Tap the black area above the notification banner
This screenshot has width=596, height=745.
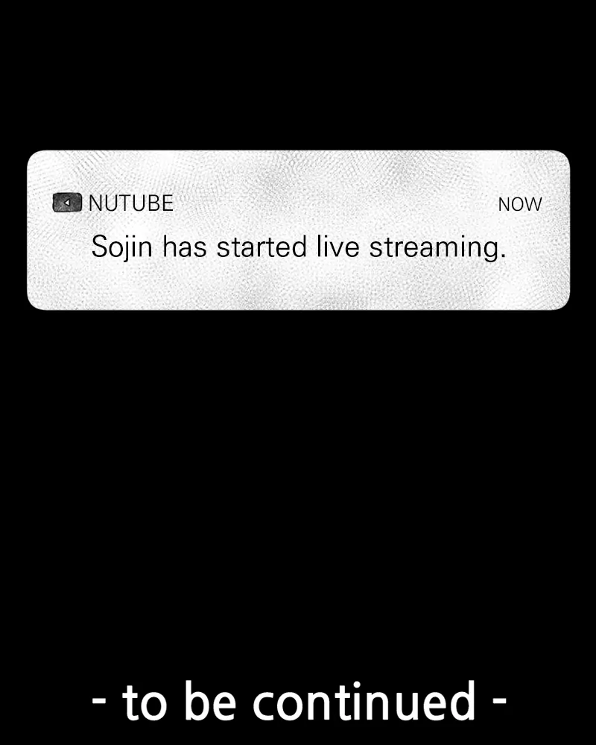coord(298,74)
